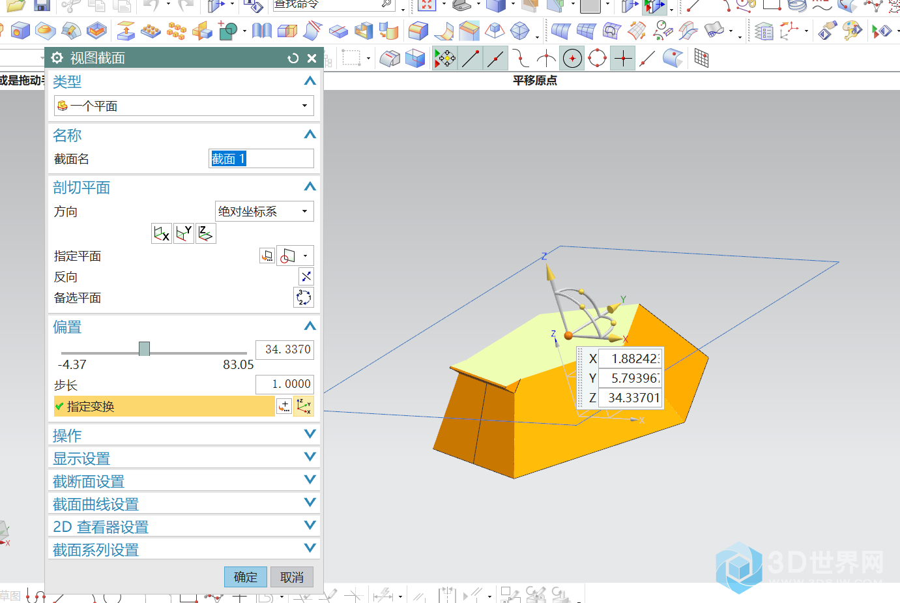
Task: Open the View Section dialog settings gear
Action: click(x=57, y=58)
